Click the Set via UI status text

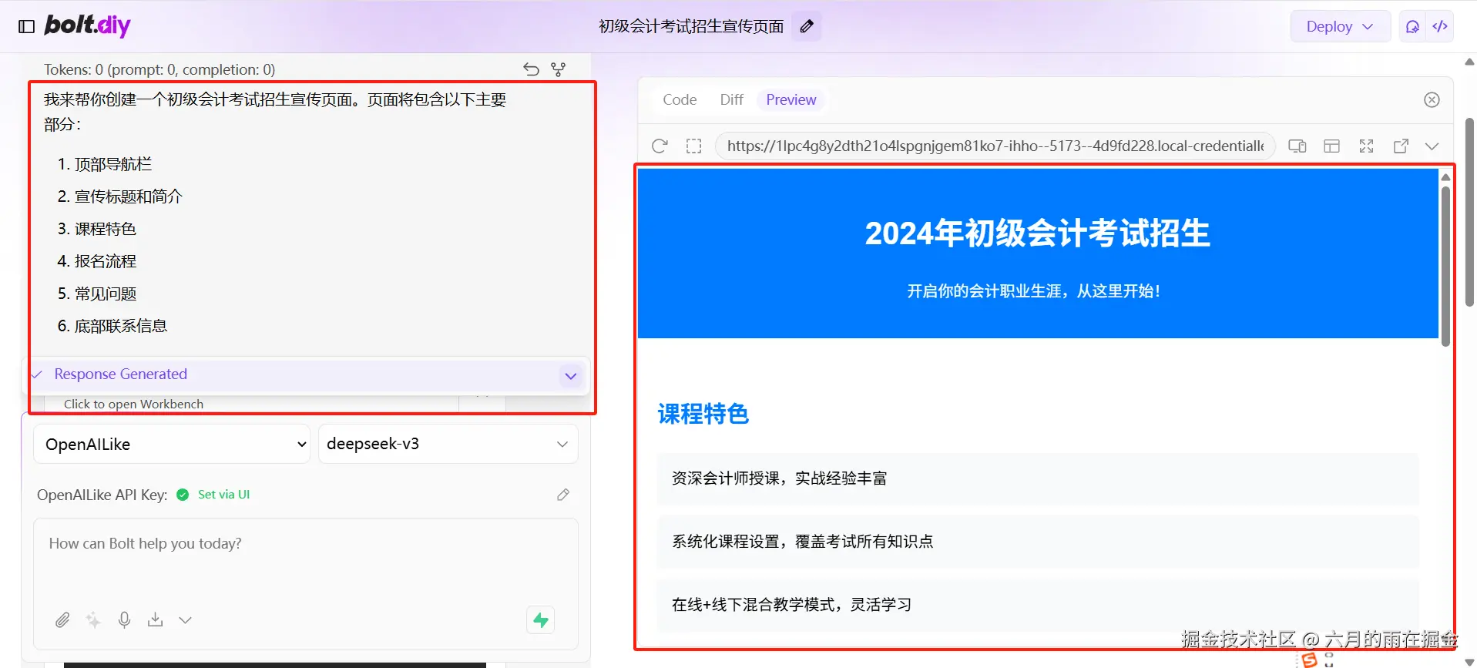223,495
